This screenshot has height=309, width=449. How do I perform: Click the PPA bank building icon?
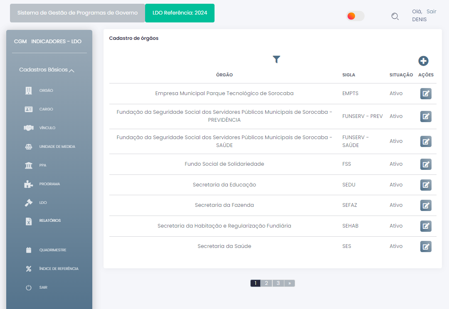click(x=28, y=165)
